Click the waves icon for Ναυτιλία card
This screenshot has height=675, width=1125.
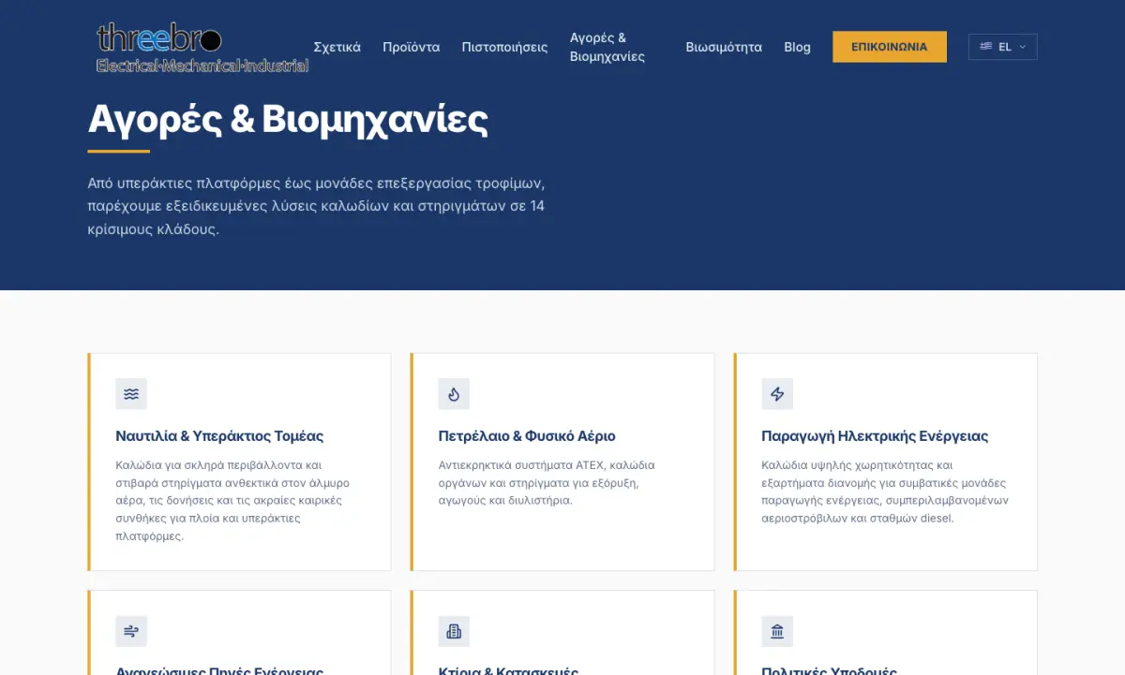(131, 394)
